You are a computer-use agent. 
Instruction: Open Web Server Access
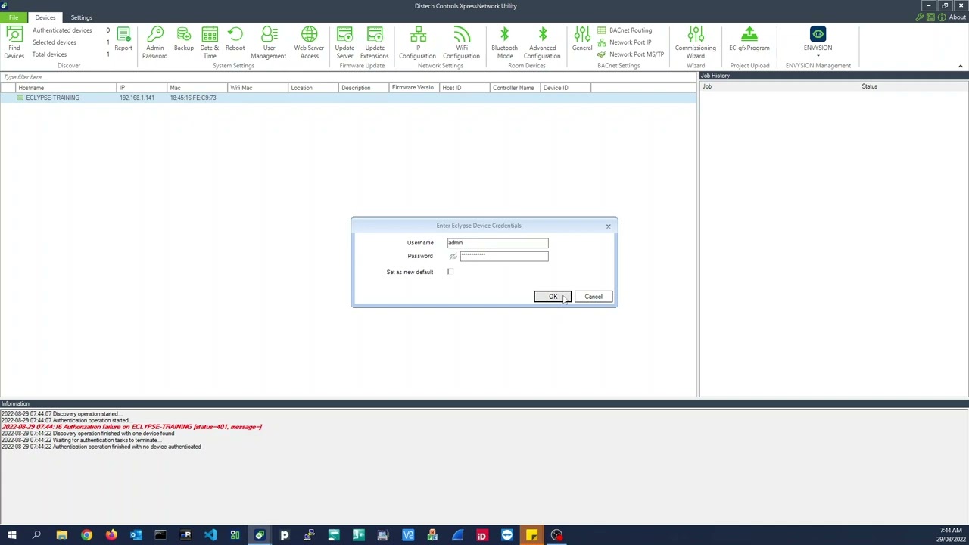pos(309,42)
